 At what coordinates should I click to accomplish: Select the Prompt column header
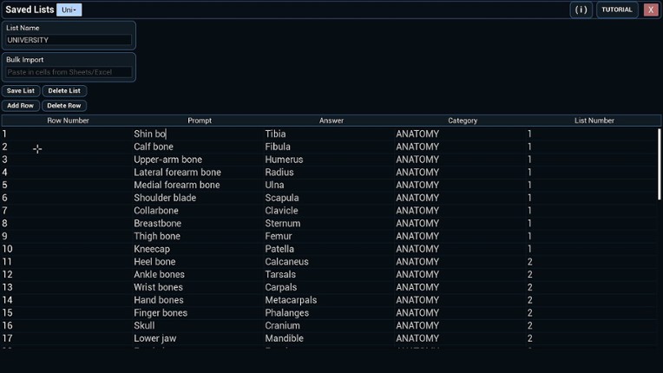pyautogui.click(x=200, y=121)
